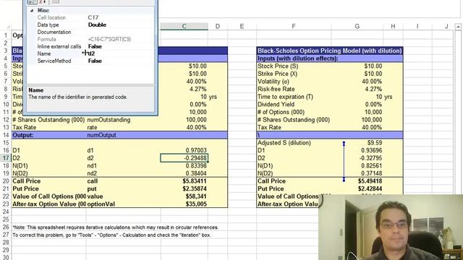The width and height of the screenshot is (463, 260).
Task: Click the selected cell showing -0.29488
Action: 184,158
